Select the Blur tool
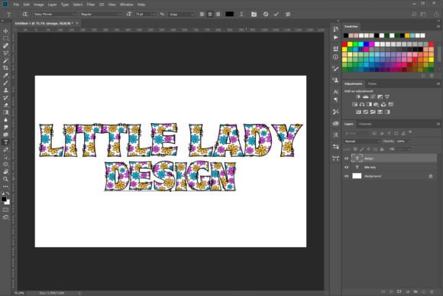 [5, 120]
